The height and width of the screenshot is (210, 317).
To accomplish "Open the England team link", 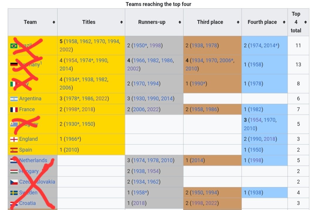I will 28,139.
